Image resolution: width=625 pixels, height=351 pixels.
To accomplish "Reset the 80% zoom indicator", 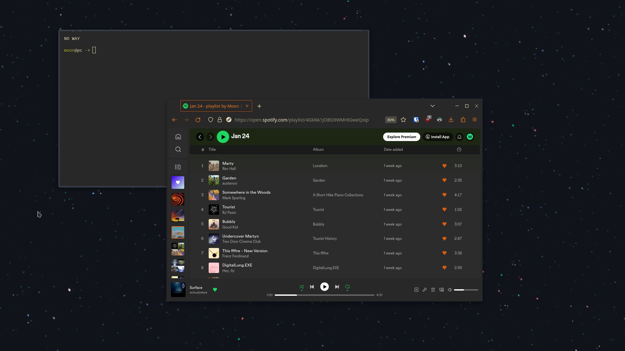I will click(391, 120).
